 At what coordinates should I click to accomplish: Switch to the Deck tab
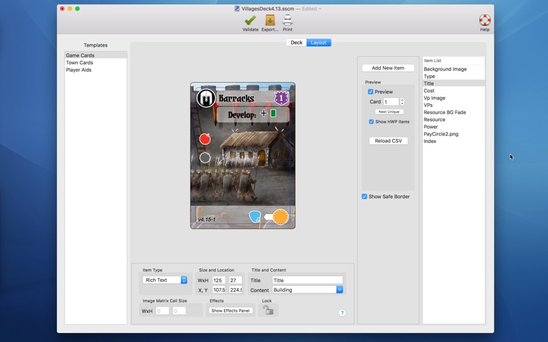tap(296, 42)
